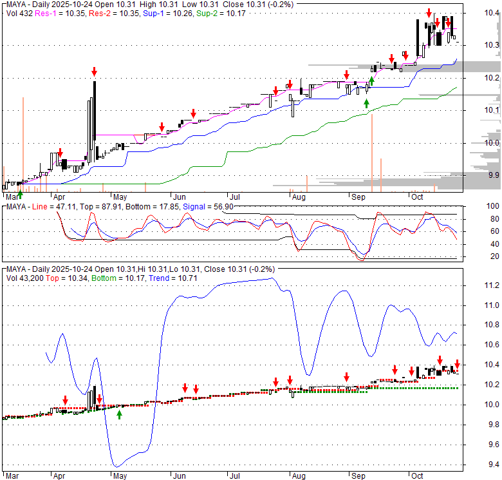The width and height of the screenshot is (502, 480).
Task: Click the red arrow above late July candle in top chart
Action: [x=276, y=91]
